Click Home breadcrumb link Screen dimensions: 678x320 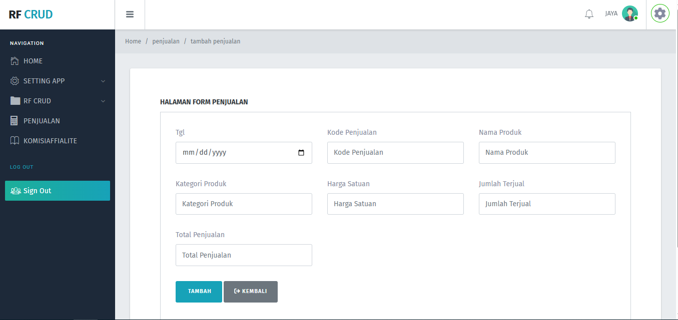click(133, 41)
